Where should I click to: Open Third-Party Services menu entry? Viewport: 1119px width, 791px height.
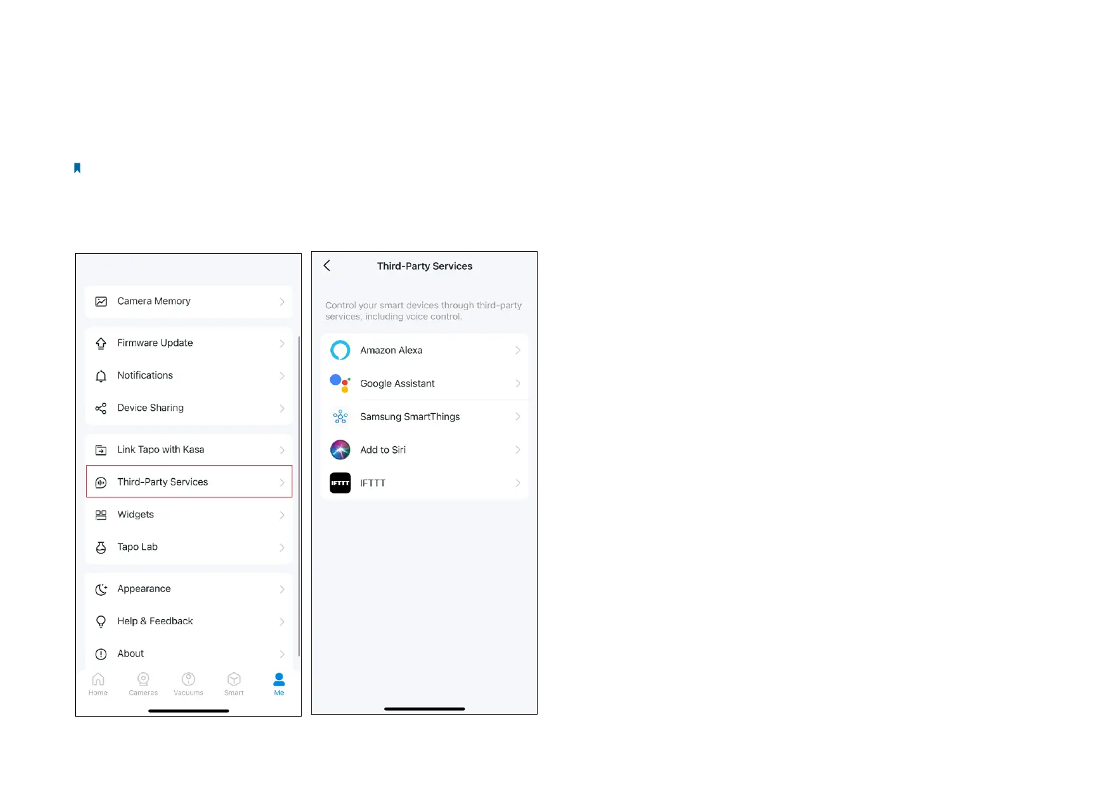(189, 482)
